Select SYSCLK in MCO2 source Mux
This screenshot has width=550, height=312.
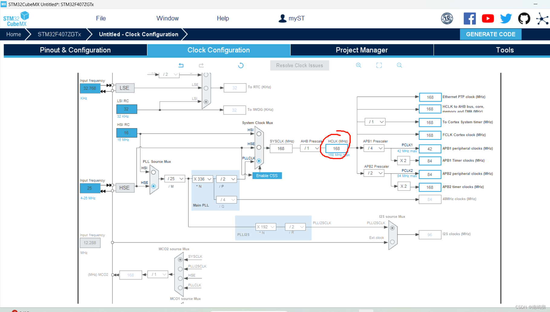pos(180,260)
